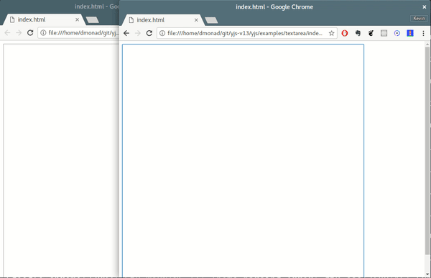Viewport: 431px width, 278px height.
Task: Click the back window title bar text
Action: click(97, 6)
